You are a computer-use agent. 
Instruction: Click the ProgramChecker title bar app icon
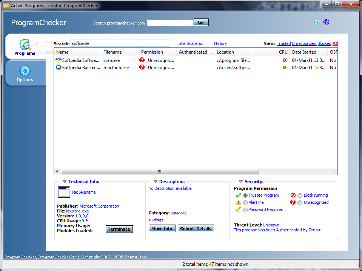[x=6, y=5]
